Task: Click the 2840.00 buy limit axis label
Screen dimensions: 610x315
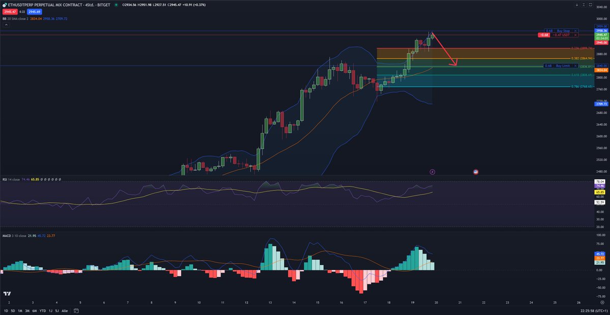Action: pos(601,66)
